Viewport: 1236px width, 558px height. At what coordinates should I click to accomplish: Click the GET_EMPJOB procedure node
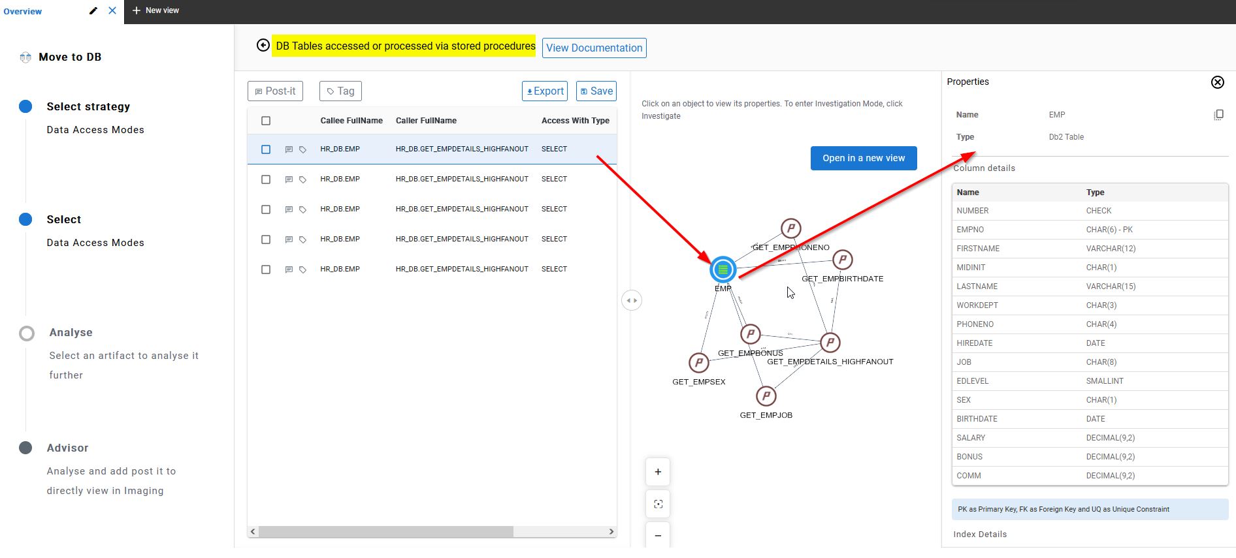click(766, 396)
